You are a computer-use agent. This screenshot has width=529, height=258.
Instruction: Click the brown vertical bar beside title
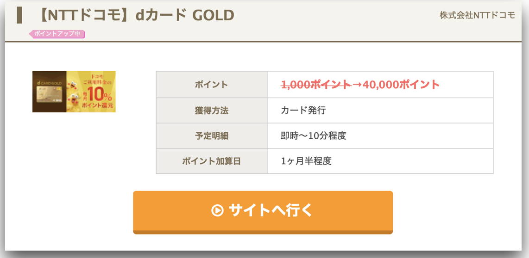click(x=19, y=15)
